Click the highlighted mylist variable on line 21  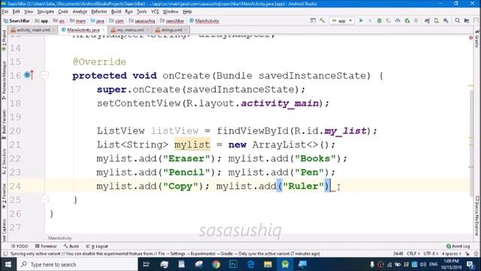(x=192, y=145)
